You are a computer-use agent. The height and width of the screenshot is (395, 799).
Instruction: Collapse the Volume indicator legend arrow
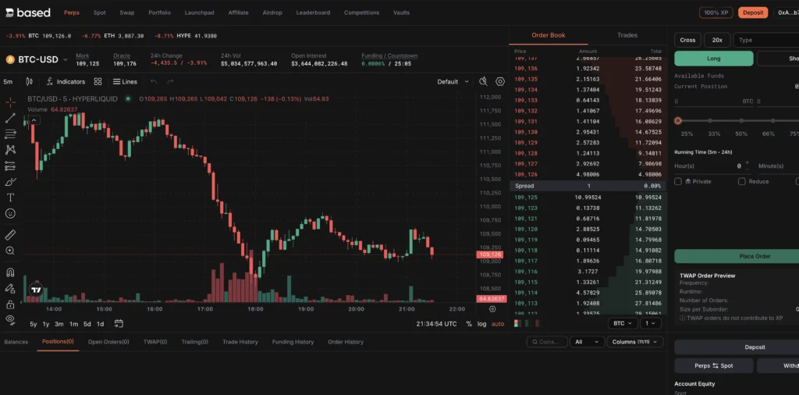tap(34, 120)
